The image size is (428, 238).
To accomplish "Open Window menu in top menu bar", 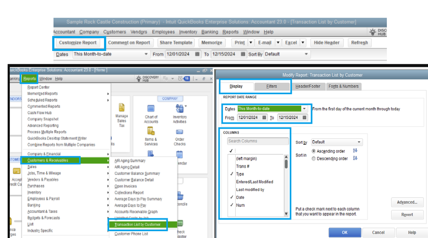I will [251, 32].
